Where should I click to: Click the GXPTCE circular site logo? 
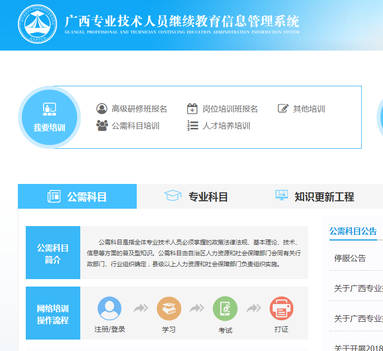(x=37, y=24)
